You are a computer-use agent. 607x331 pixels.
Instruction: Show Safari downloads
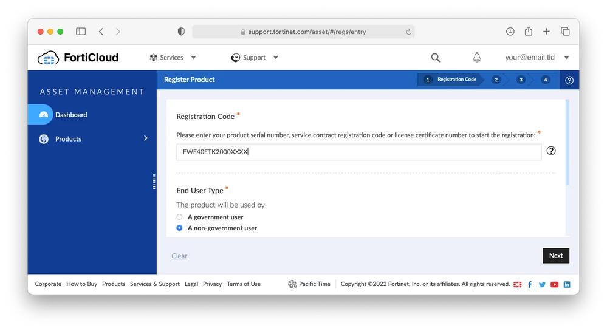[510, 32]
